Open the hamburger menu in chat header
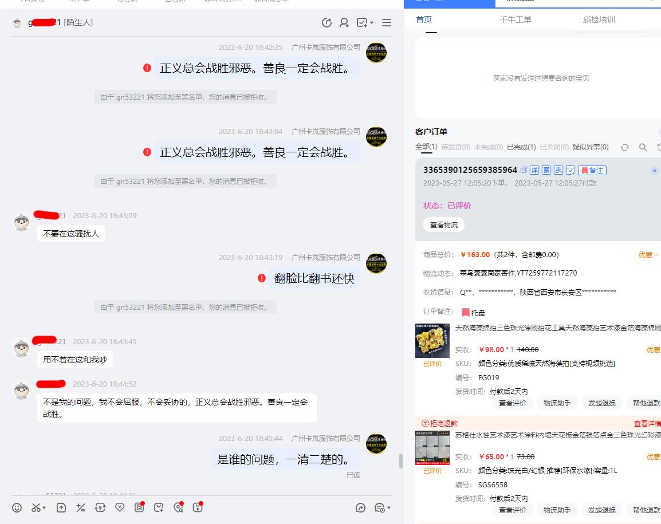Screen dimensions: 661x524 387,22
